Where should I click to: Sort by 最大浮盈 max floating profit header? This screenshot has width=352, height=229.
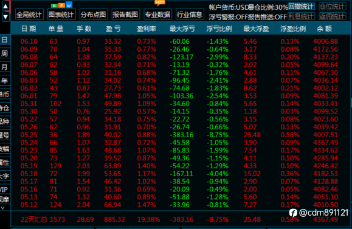256,29
